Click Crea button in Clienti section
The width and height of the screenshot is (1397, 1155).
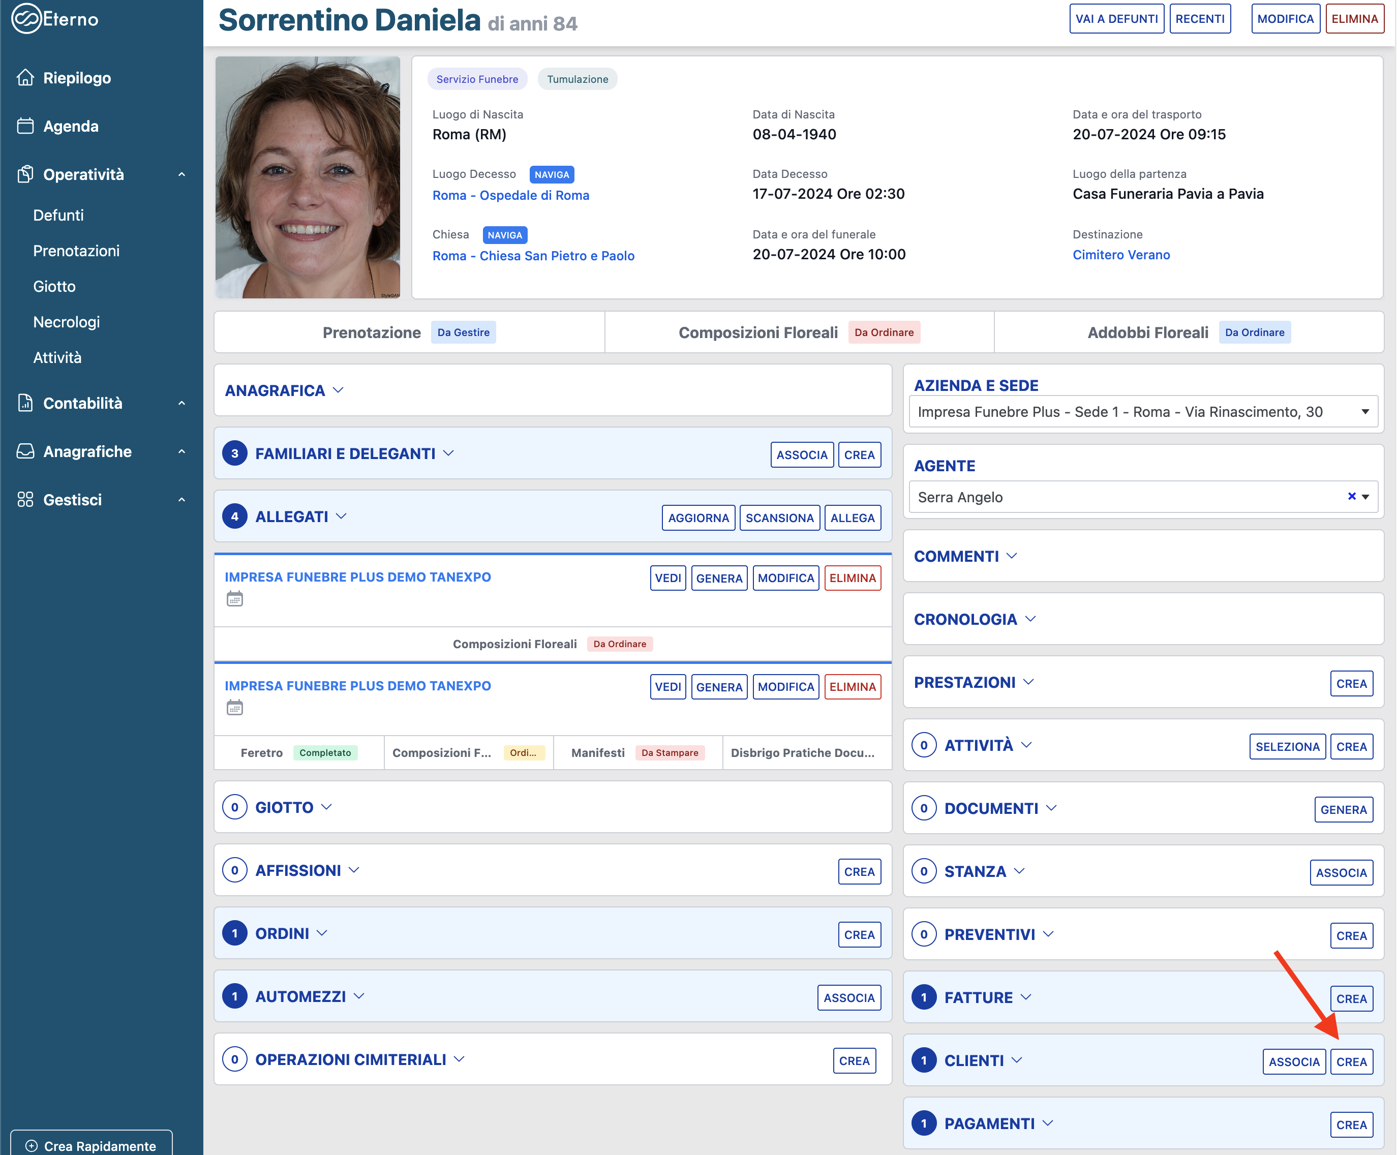click(1351, 1062)
